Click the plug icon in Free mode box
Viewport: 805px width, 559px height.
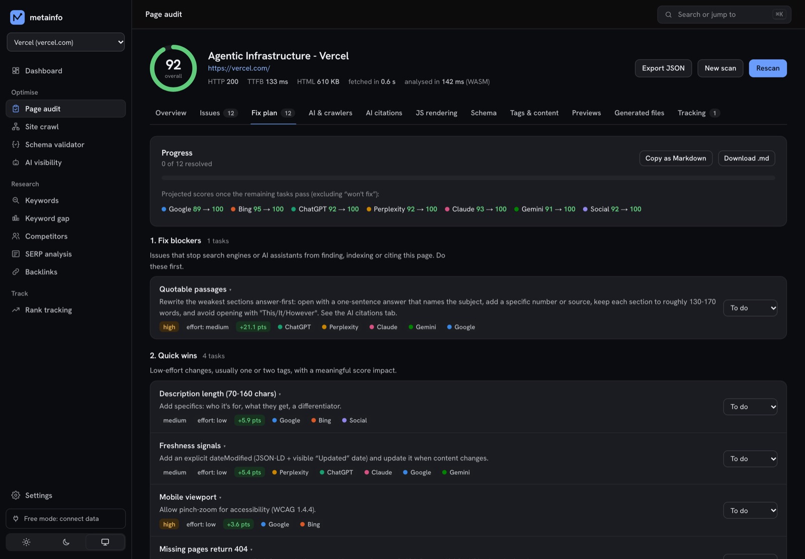16,519
